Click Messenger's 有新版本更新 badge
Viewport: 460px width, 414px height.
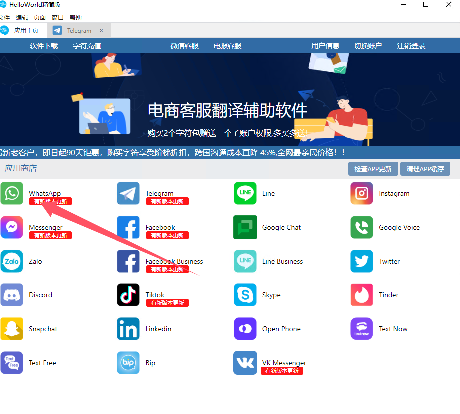tap(50, 235)
